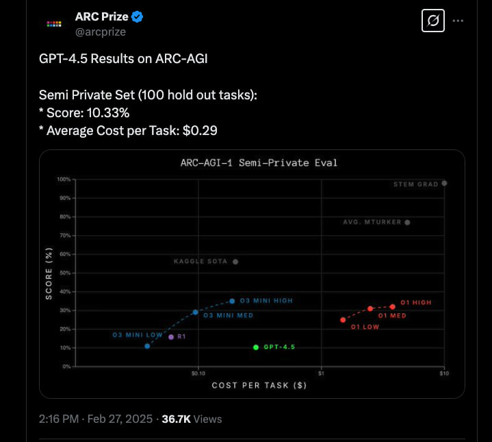Click the gray STEM Grad dot

pyautogui.click(x=445, y=183)
